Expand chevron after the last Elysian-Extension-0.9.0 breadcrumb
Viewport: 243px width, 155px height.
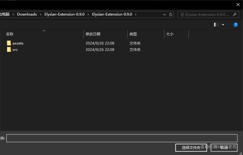coord(136,14)
